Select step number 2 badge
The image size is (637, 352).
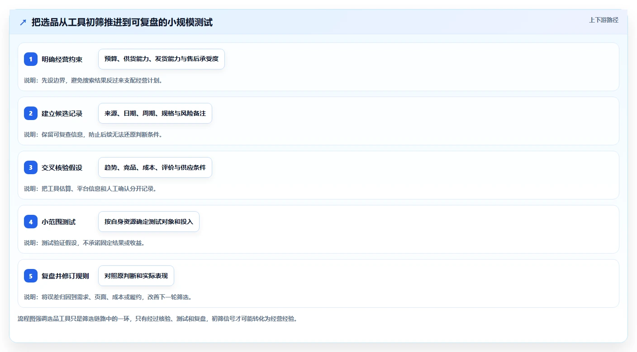[31, 113]
